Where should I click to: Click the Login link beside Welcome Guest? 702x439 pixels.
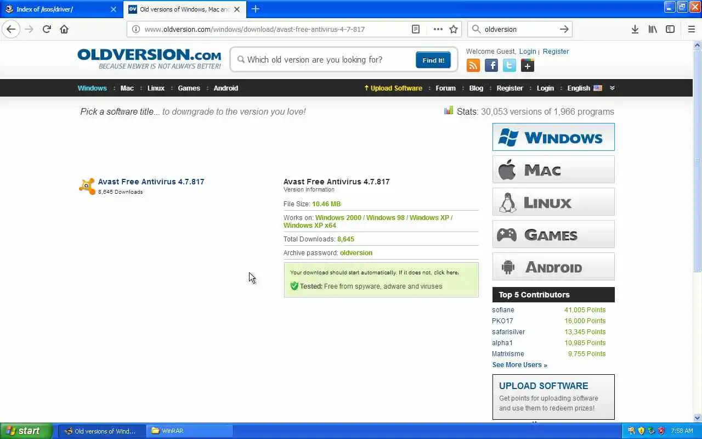(x=528, y=51)
